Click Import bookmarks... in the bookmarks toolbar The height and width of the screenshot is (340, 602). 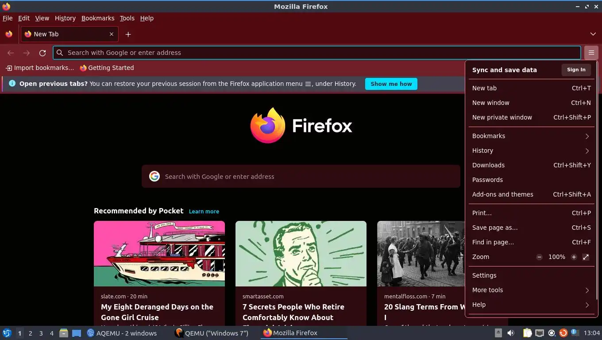(x=40, y=68)
